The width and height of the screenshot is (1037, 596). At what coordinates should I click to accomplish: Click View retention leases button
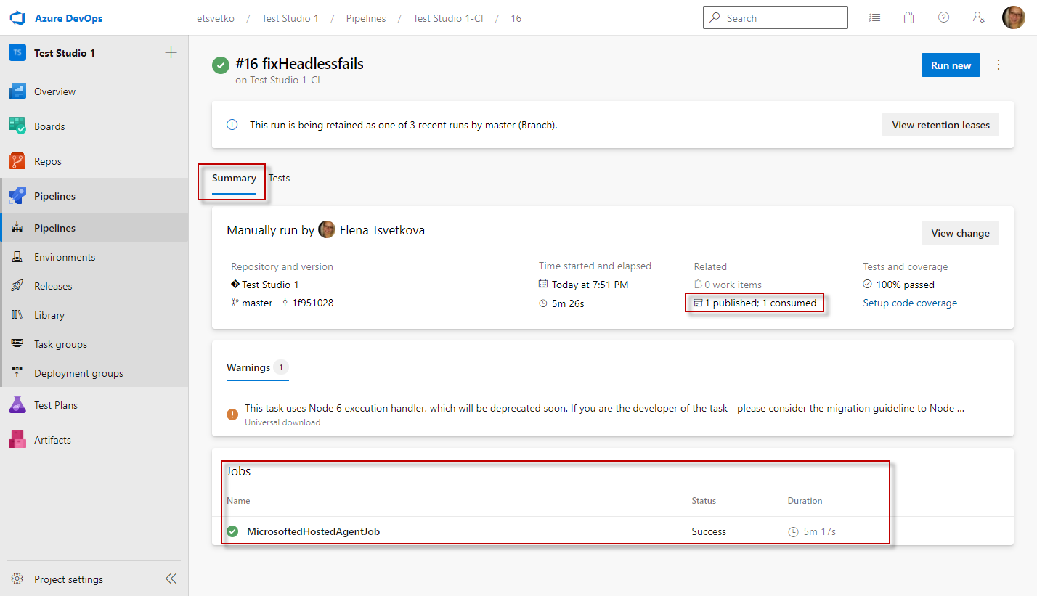(940, 125)
